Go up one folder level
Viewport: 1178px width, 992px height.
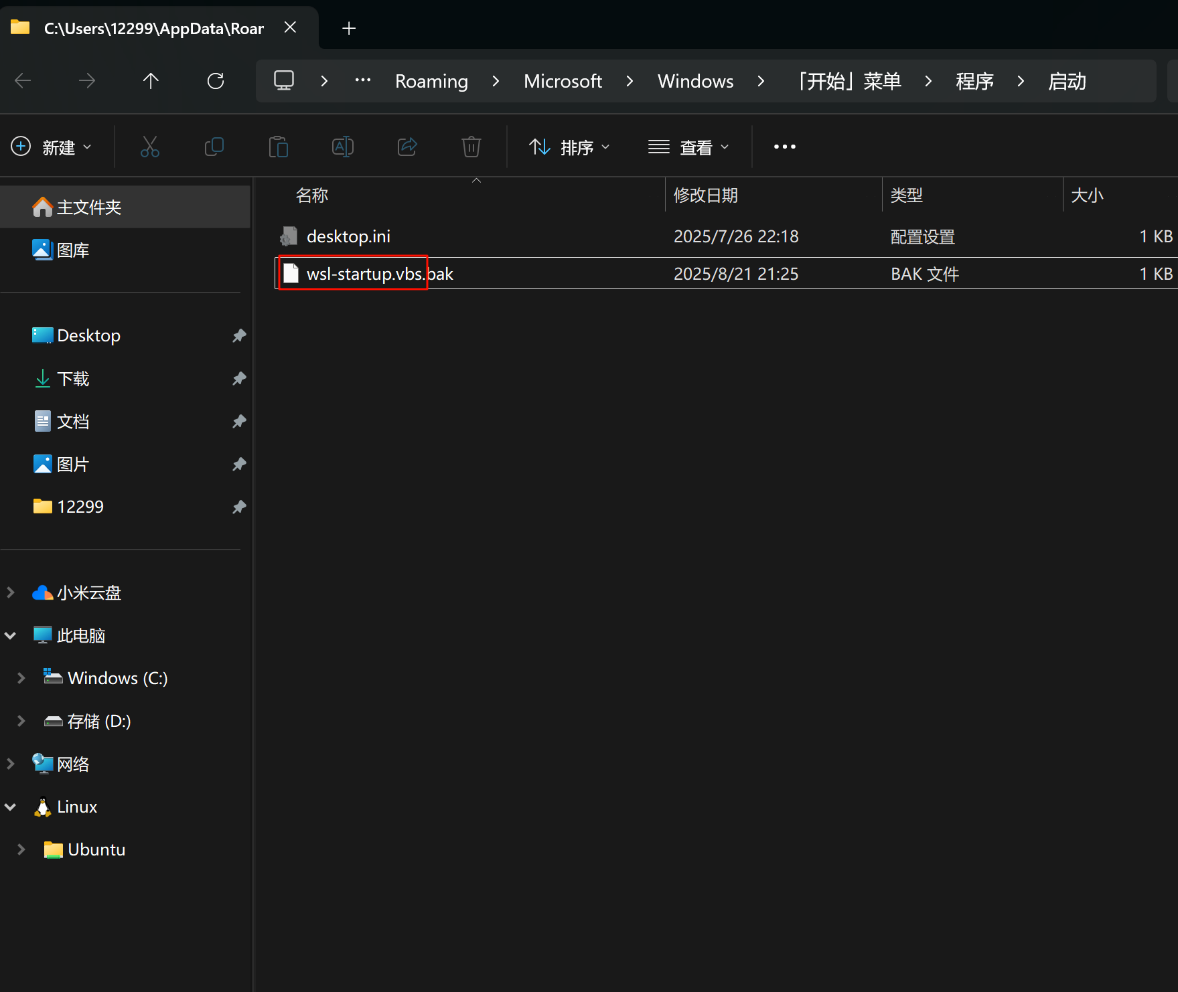tap(151, 81)
